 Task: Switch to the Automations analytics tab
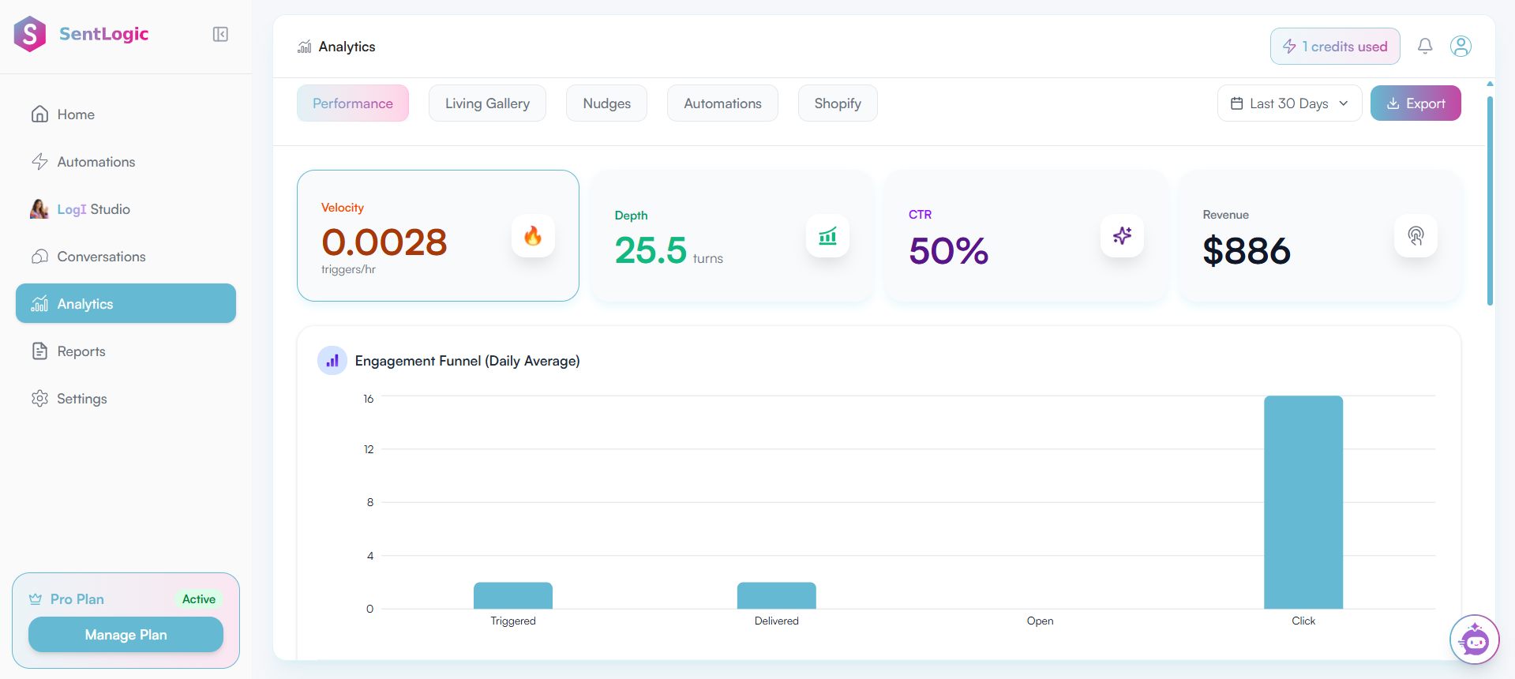click(x=722, y=103)
